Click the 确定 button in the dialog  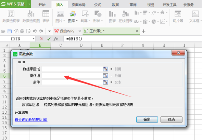click(147, 119)
